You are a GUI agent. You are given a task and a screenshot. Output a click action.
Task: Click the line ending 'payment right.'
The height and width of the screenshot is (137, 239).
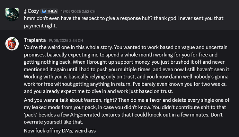(41, 26)
